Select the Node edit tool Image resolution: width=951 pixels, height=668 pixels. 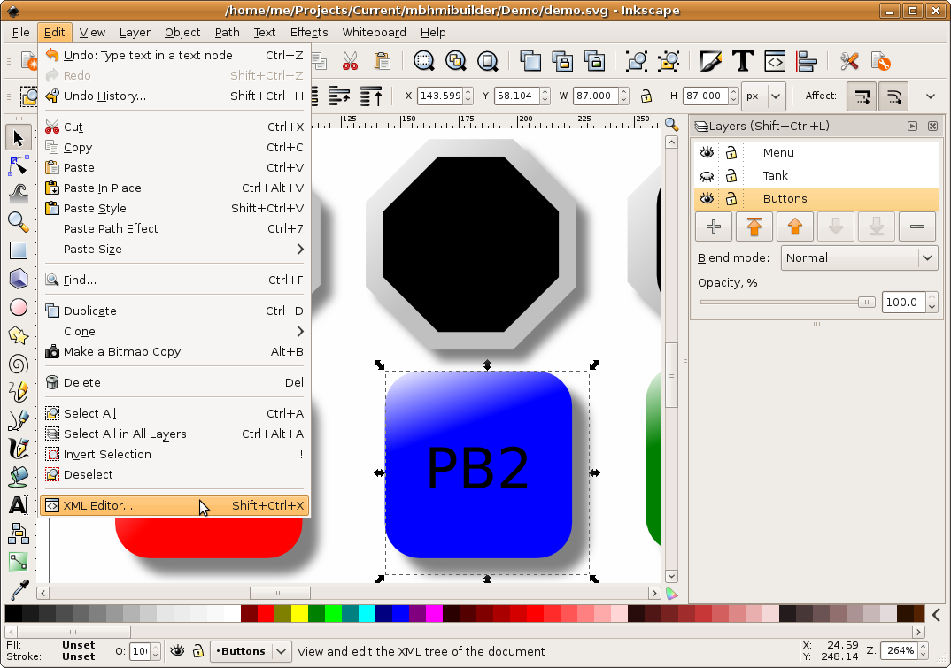[x=19, y=165]
